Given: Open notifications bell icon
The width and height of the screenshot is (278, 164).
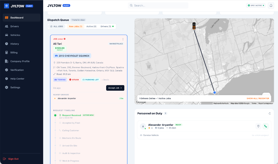Looking at the screenshot, I should pos(271,5).
